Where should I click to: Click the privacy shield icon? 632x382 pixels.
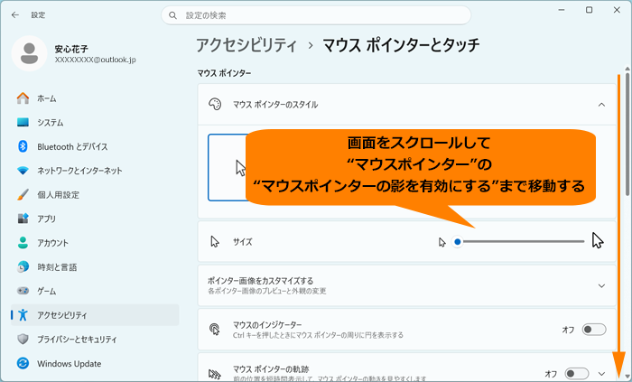[23, 340]
